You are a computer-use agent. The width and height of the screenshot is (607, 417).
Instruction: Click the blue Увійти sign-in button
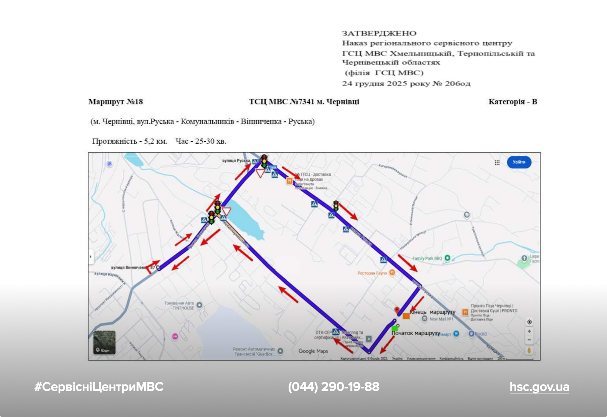[519, 162]
